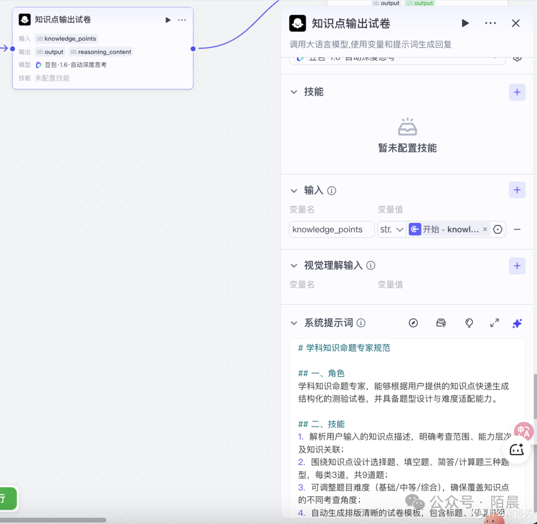
Task: Click the side panel's LLM node icon
Action: 297,23
